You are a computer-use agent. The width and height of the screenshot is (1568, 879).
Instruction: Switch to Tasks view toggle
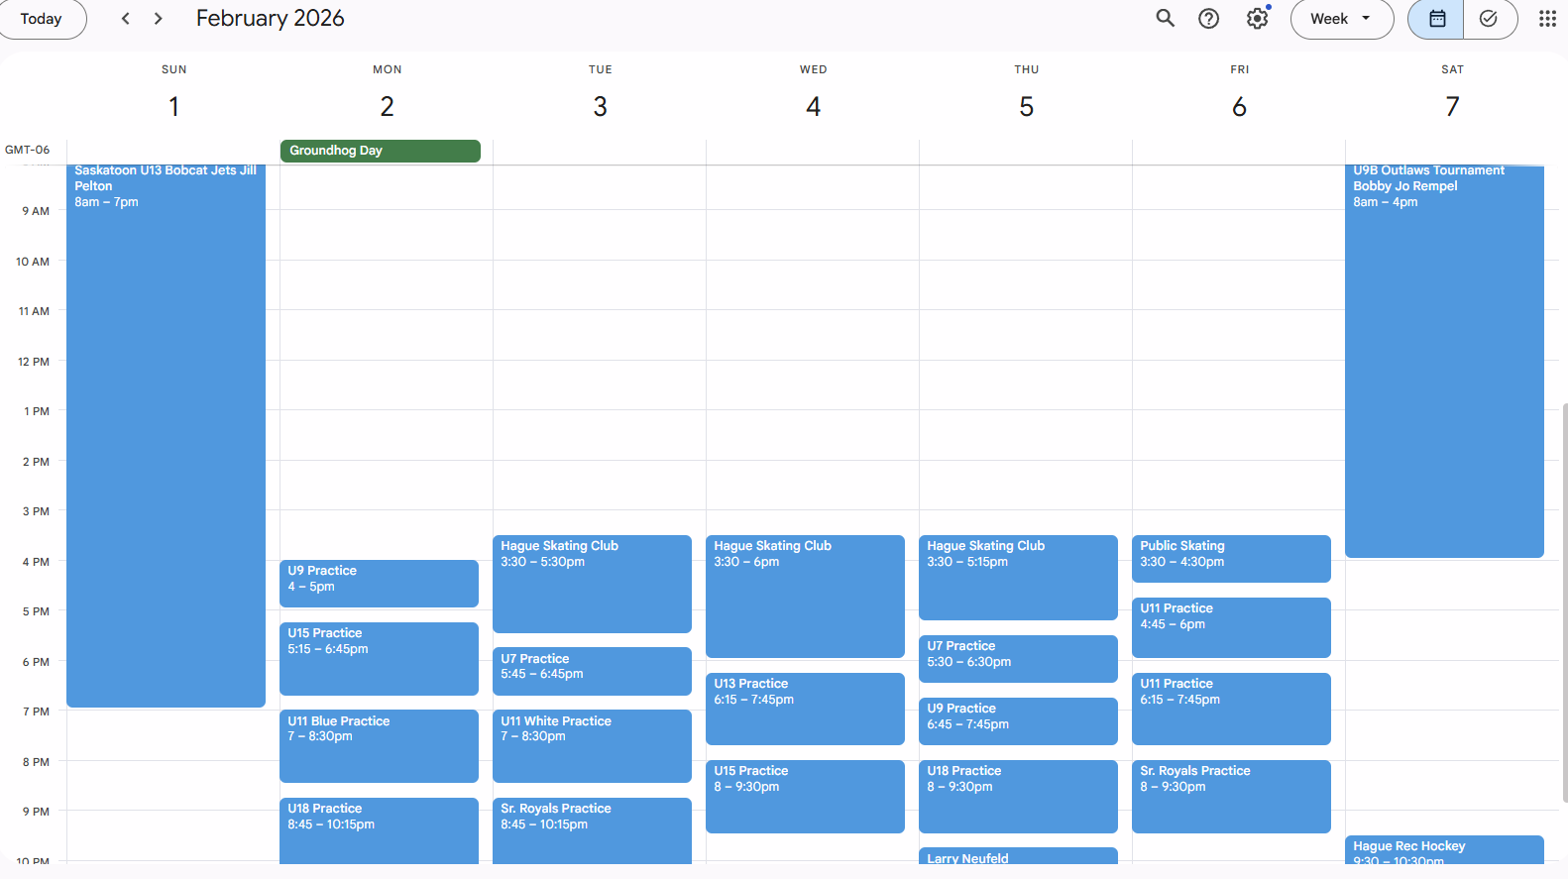[1489, 19]
